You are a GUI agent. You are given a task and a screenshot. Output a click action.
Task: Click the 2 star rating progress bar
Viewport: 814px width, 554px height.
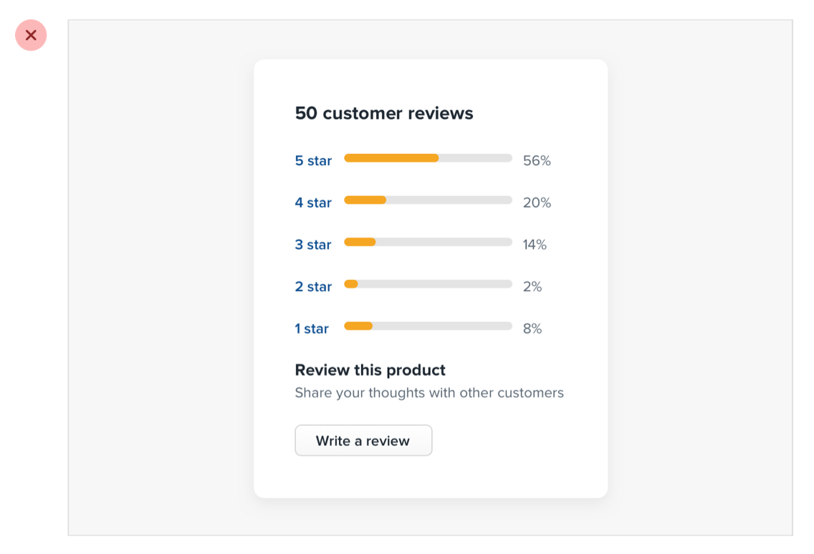428,284
